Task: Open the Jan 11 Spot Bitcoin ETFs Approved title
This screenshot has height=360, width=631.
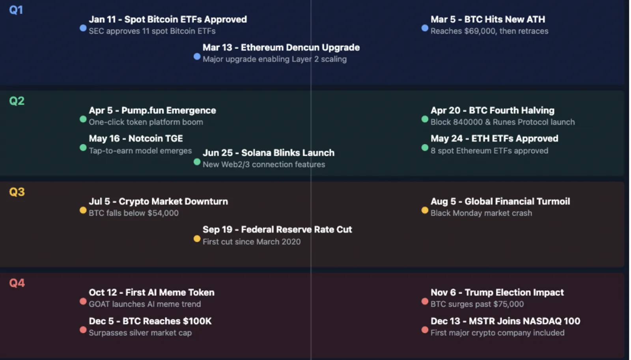Action: click(x=168, y=19)
